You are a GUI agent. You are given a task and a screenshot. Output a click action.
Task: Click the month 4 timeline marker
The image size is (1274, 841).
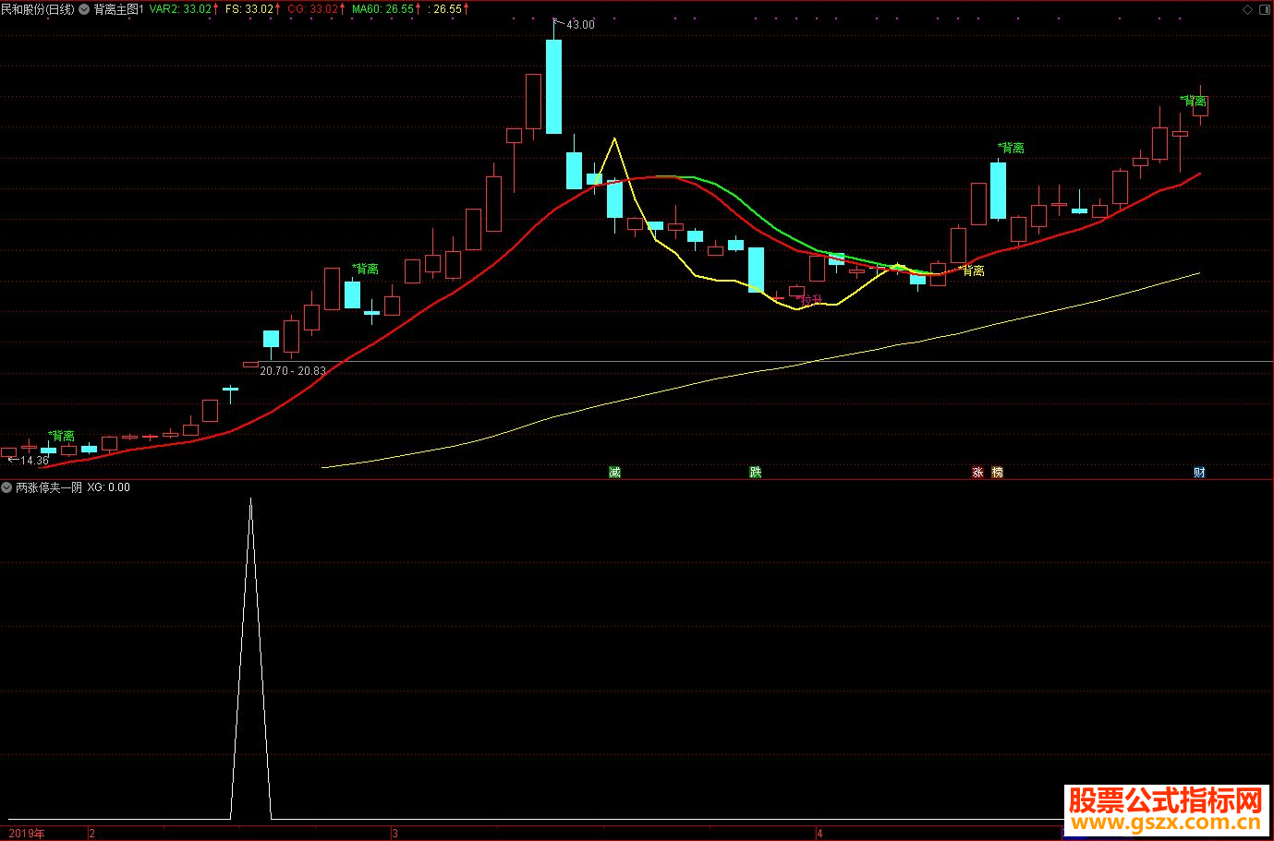819,834
